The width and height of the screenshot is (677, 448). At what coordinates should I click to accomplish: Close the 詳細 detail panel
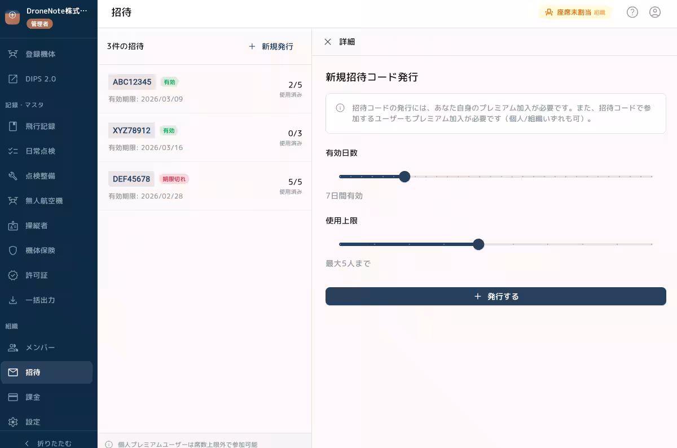(x=328, y=42)
